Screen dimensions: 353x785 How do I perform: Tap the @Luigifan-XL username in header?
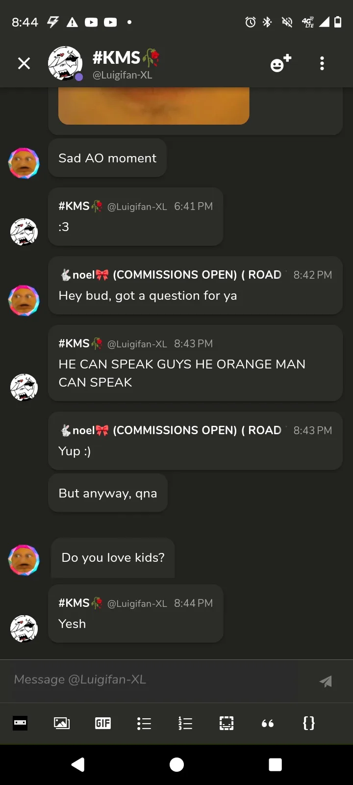pyautogui.click(x=123, y=75)
